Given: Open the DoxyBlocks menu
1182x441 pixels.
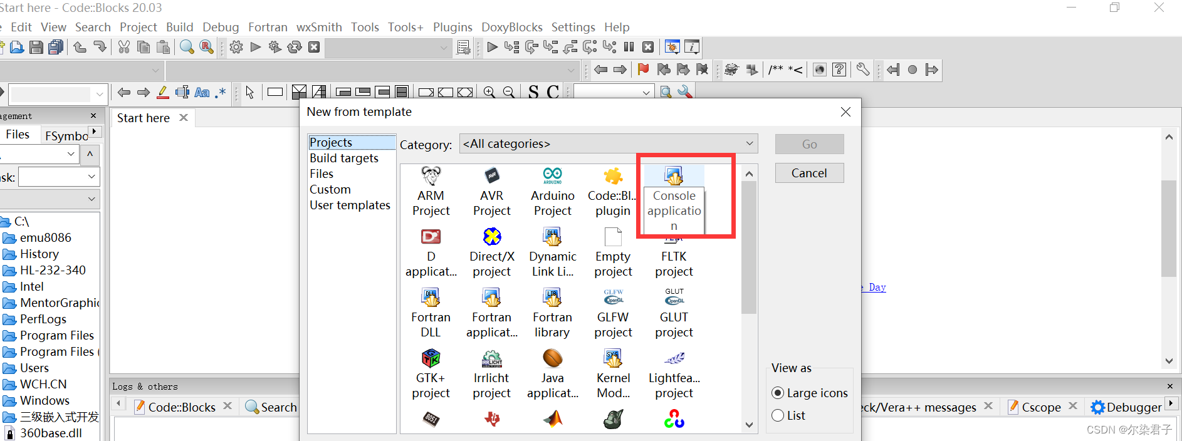Looking at the screenshot, I should [x=511, y=27].
